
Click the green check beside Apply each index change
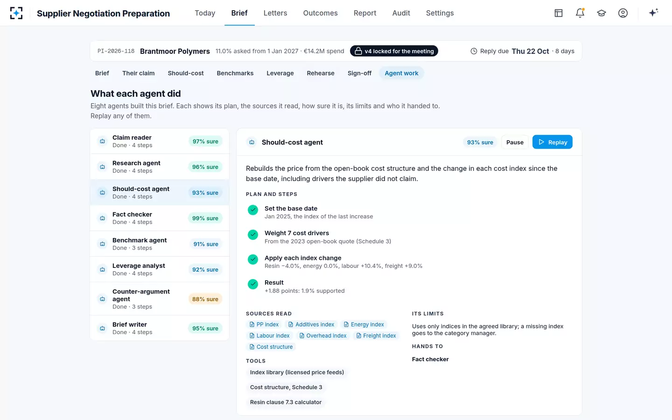point(253,259)
